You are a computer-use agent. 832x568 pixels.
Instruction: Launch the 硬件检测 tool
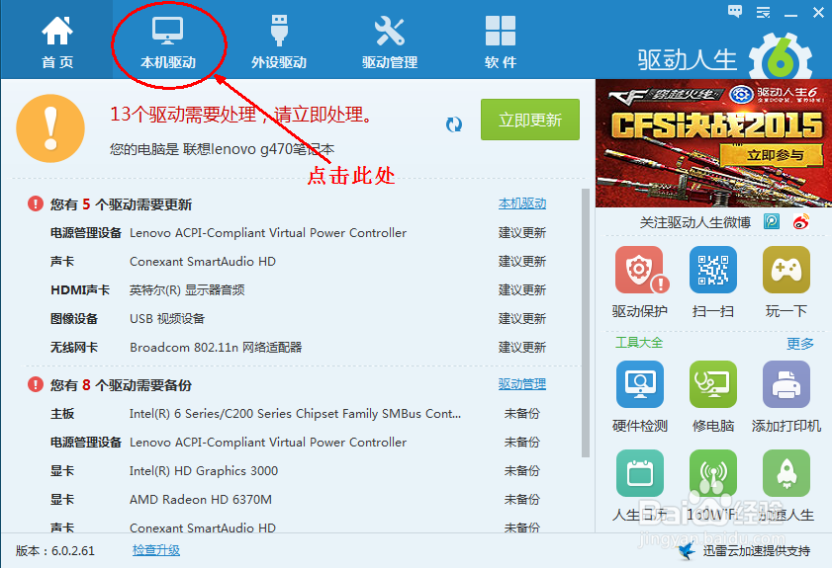[639, 384]
